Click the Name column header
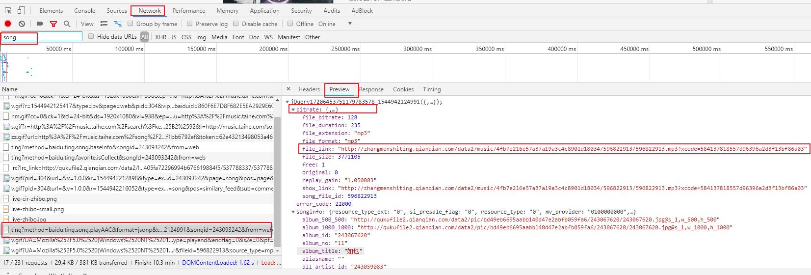The height and width of the screenshot is (275, 811). tap(10, 89)
